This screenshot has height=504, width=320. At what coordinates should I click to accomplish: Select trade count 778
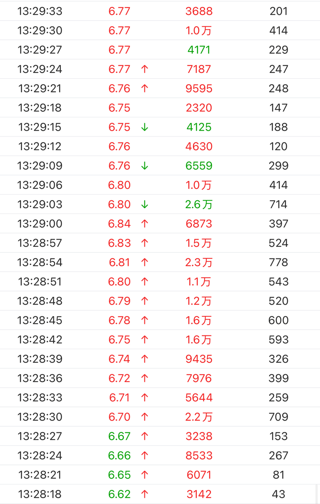(278, 263)
